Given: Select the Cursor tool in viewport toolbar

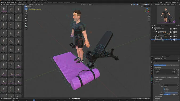Looking at the screenshot, I should (x=26, y=11).
